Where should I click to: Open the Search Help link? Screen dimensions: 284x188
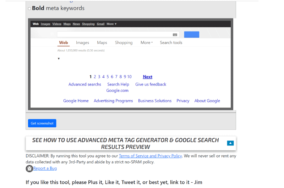coord(118,84)
